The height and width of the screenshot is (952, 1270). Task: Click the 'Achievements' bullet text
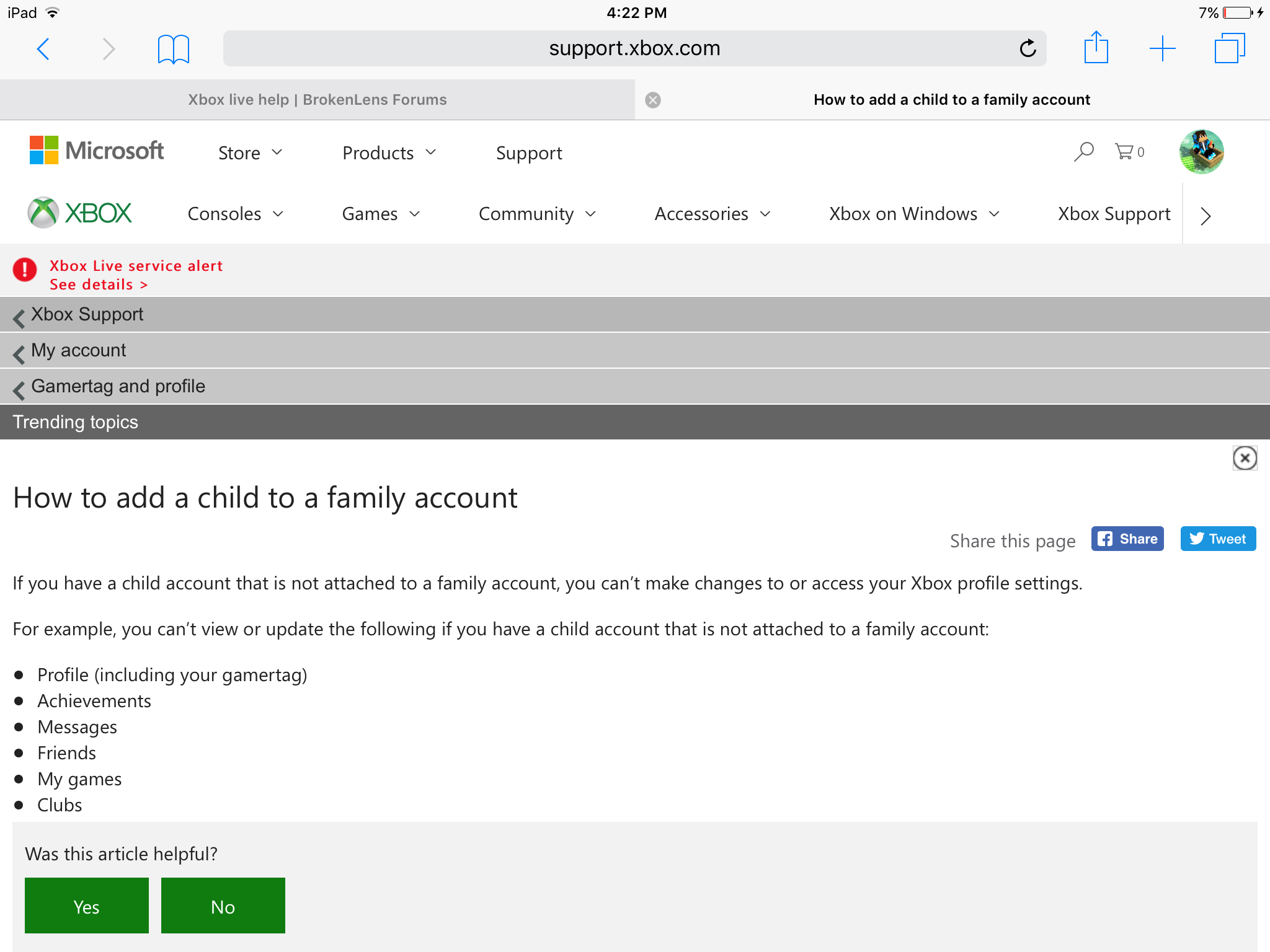94,701
